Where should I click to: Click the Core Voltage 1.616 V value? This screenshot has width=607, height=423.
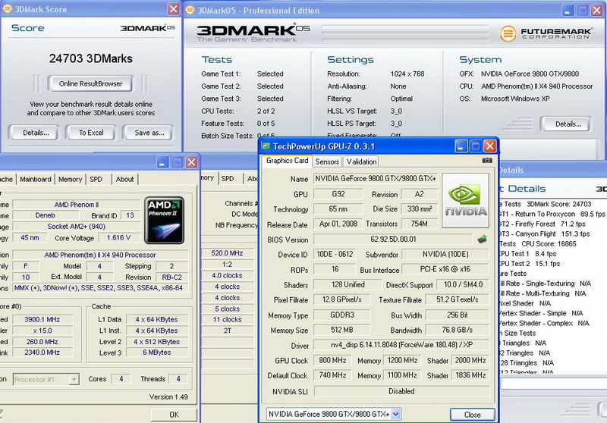click(118, 237)
